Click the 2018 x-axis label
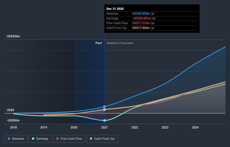This screenshot has height=147, width=230. [x=13, y=127]
